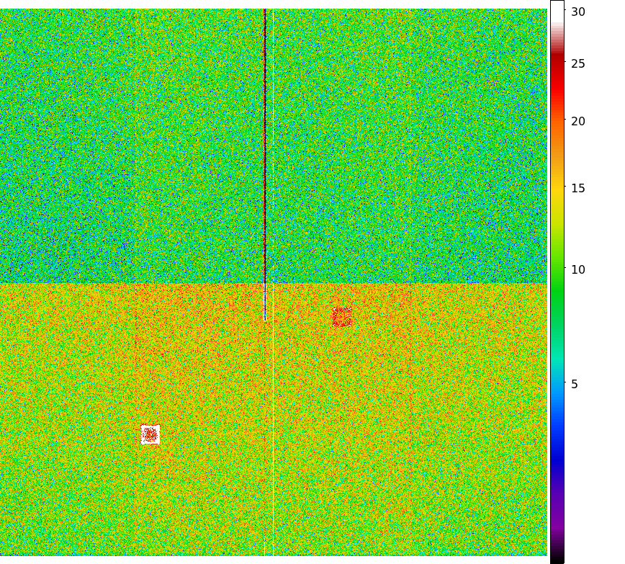Screen dimensions: 625x564
Task: Click the colorbar tick label 30
Action: pyautogui.click(x=578, y=12)
